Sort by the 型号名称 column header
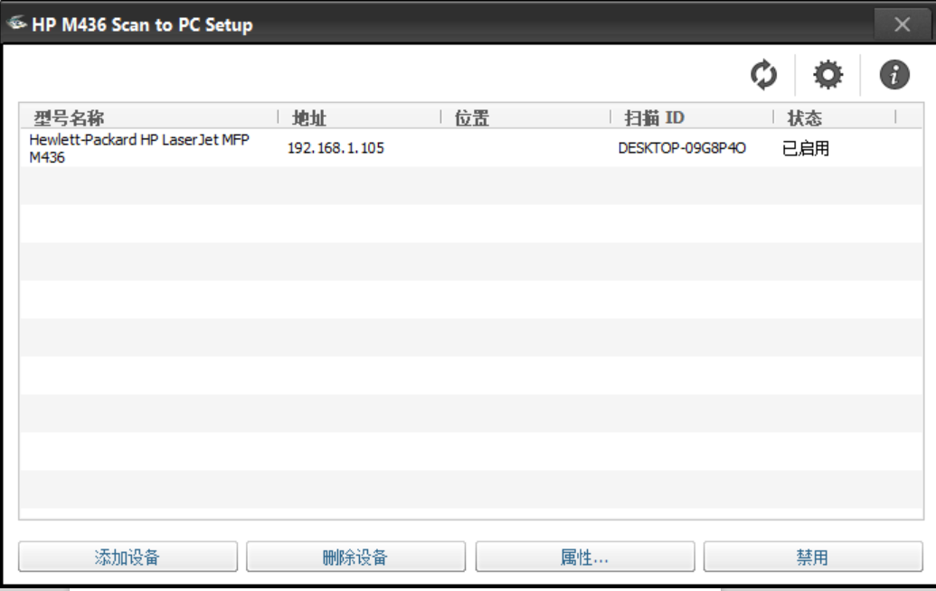The width and height of the screenshot is (936, 591). 70,118
